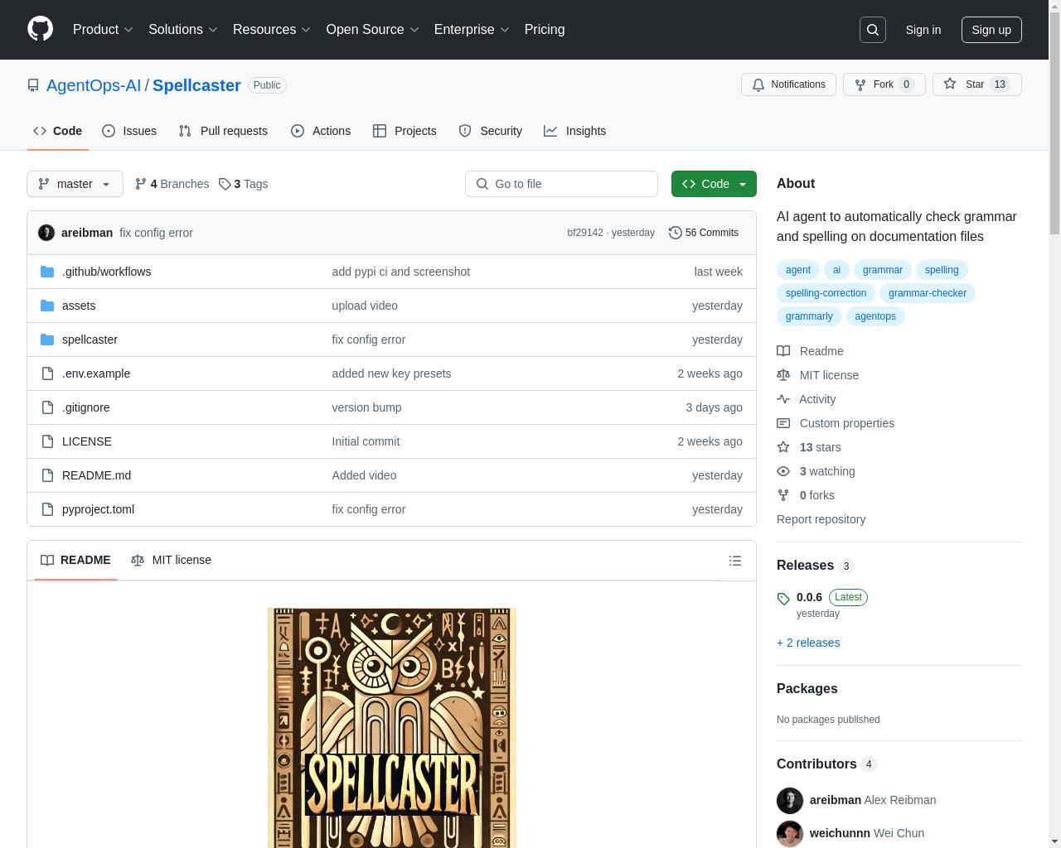Viewport: 1061px width, 848px height.
Task: Open the commit hash bf29142
Action: 585,233
